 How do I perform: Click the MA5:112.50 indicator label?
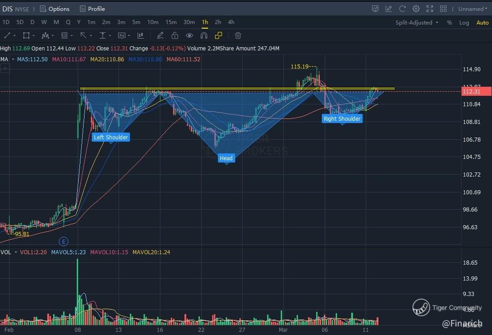coord(32,59)
